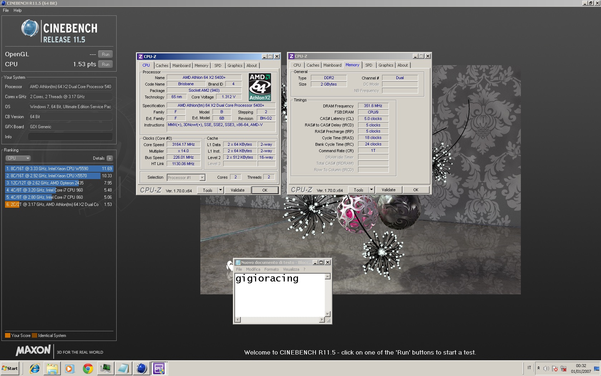The image size is (601, 376).
Task: Click the Z icon in right CPU-Z window title
Action: (x=292, y=56)
